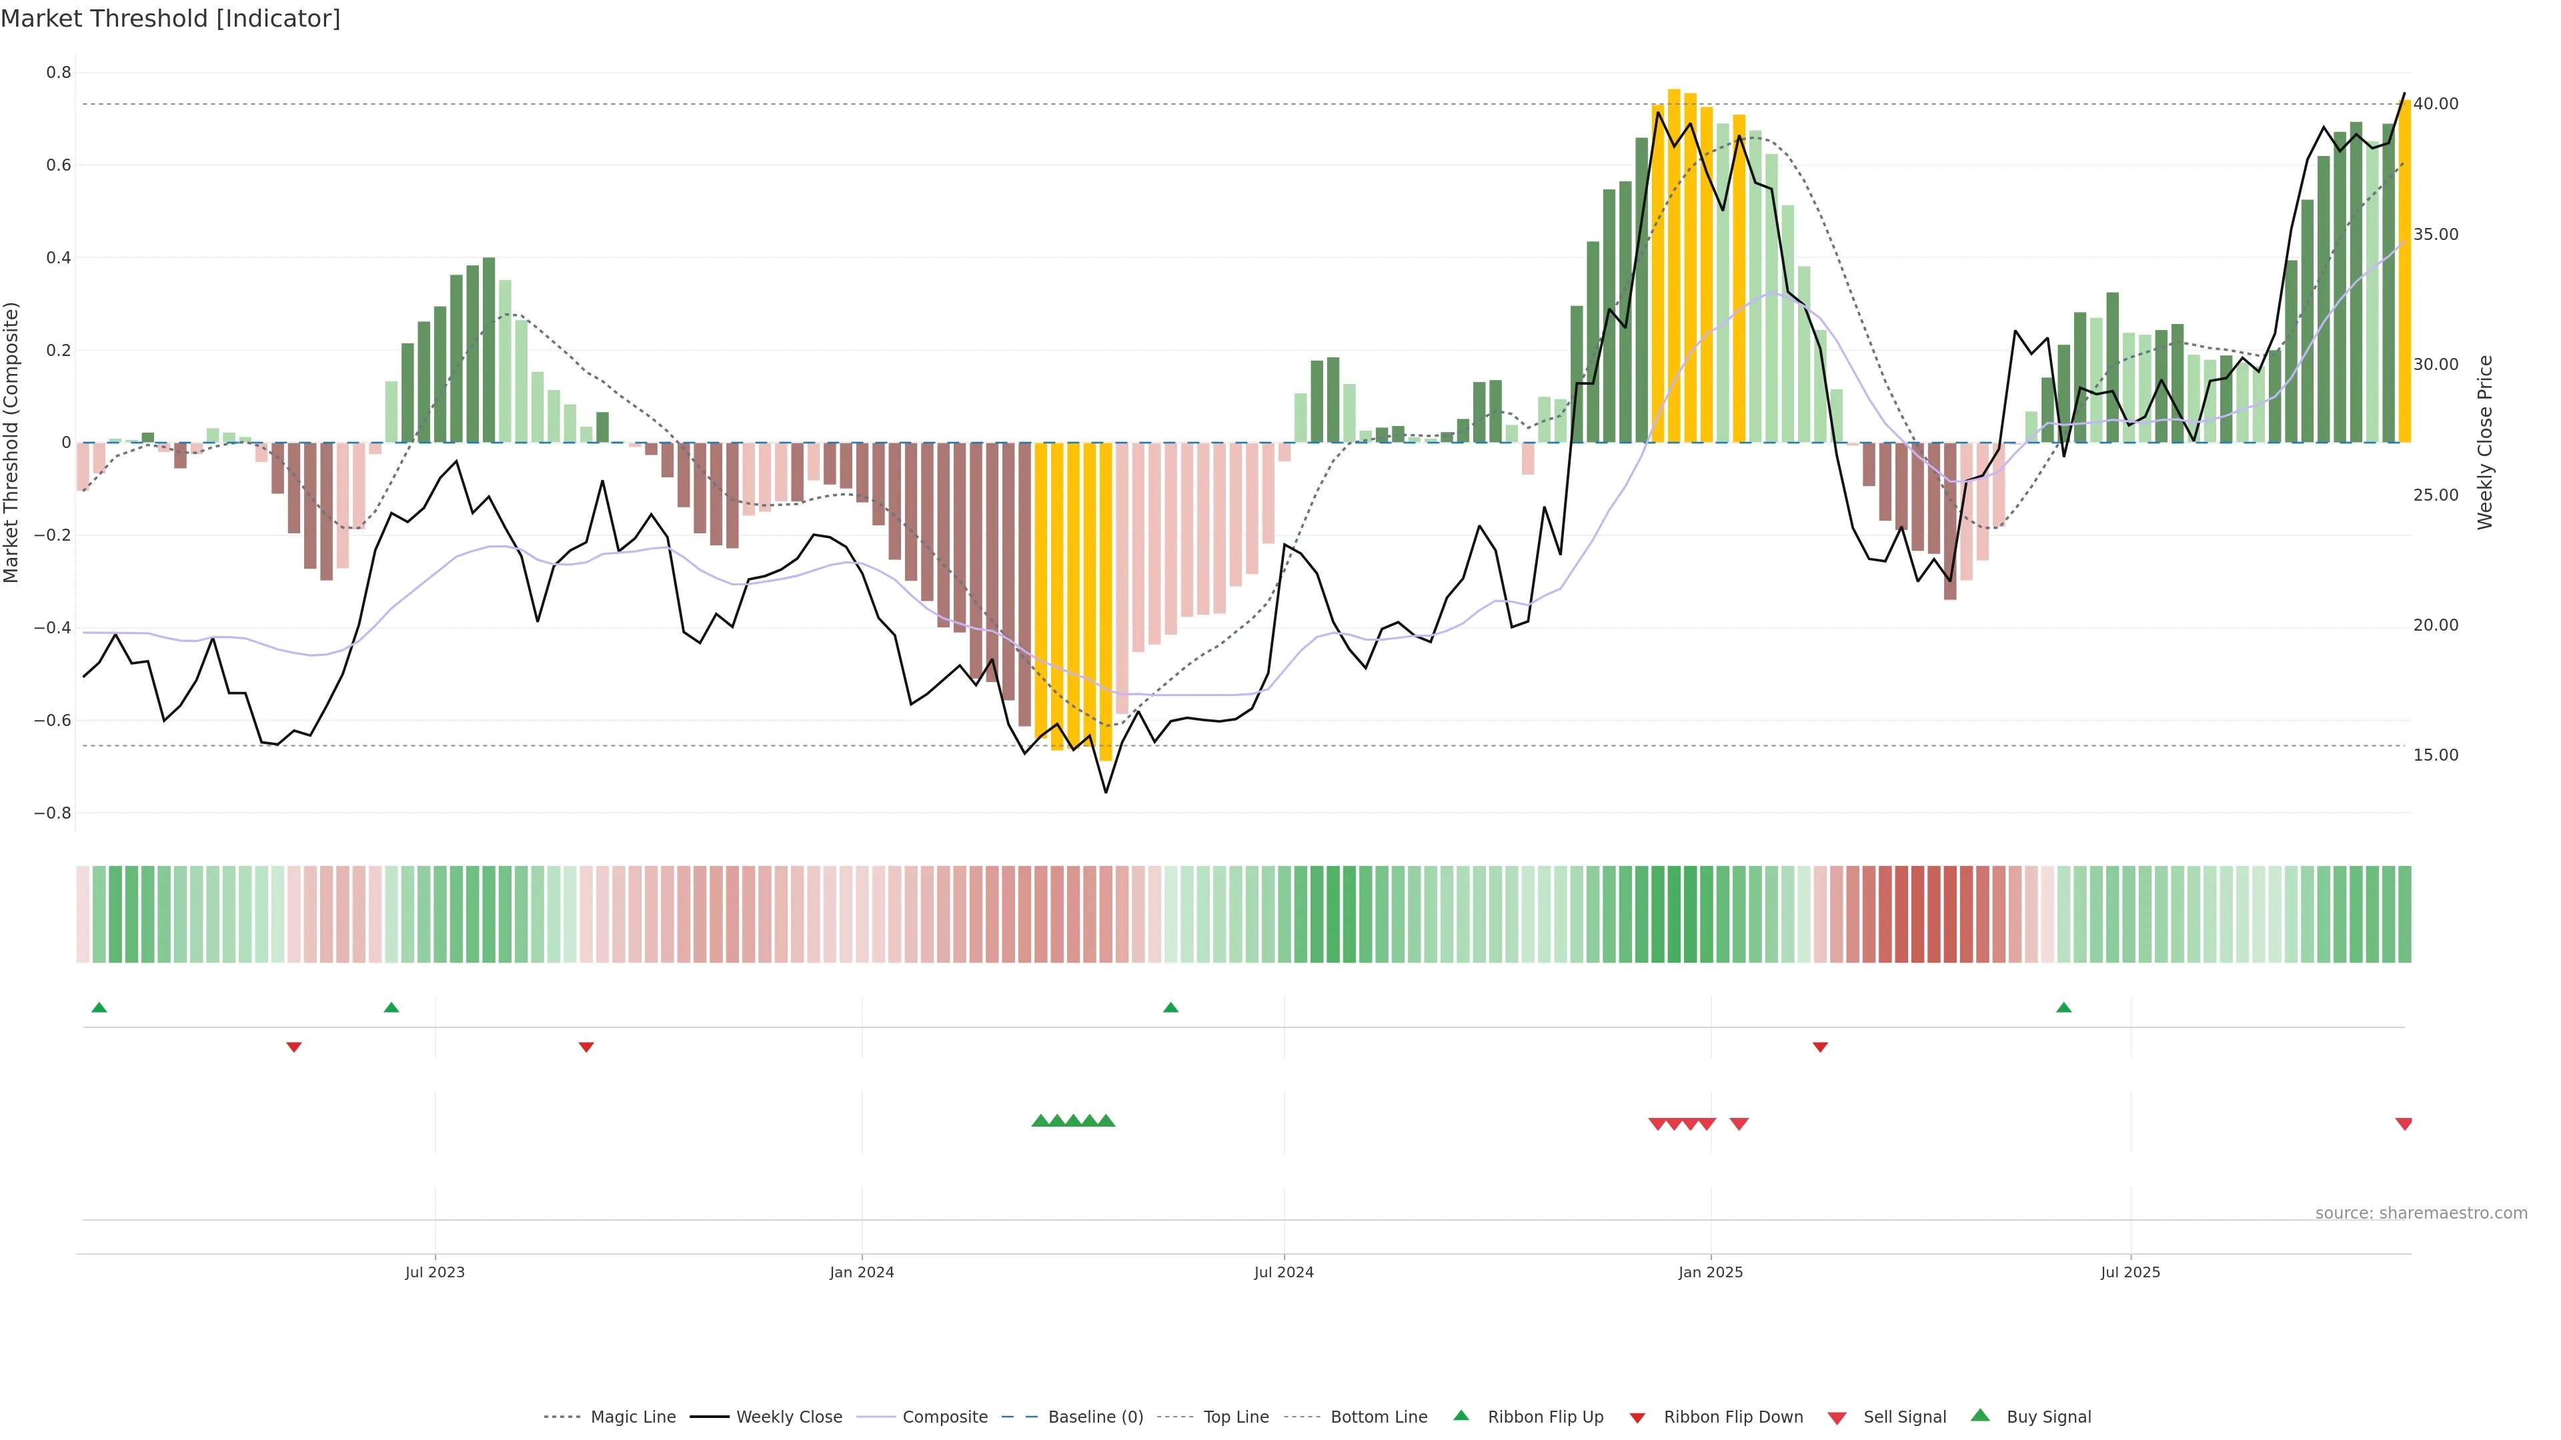This screenshot has height=1440, width=2561.
Task: Click the Sell Signal legend triangle icon
Action: tap(1836, 1417)
